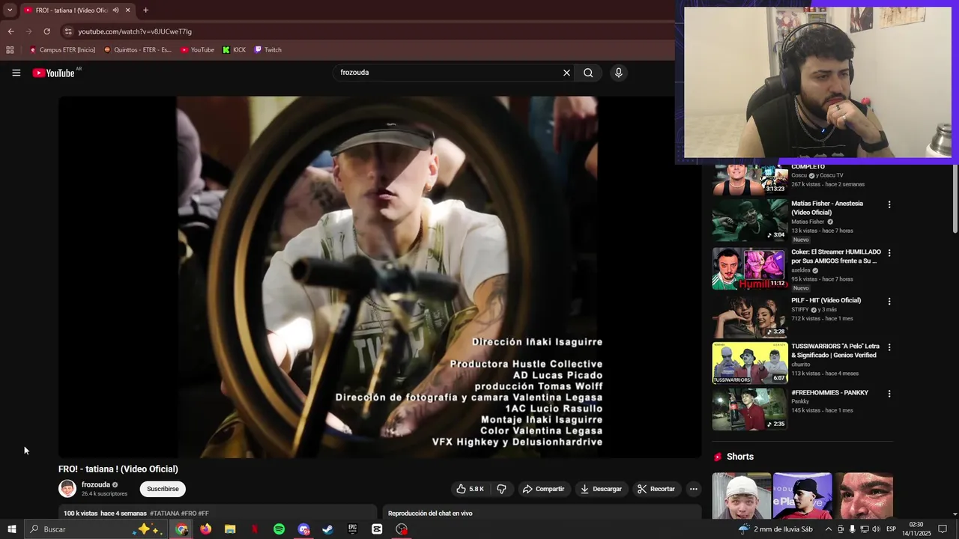Play Coker Streamer HUMILLADO thumbnail
959x539 pixels.
750,268
